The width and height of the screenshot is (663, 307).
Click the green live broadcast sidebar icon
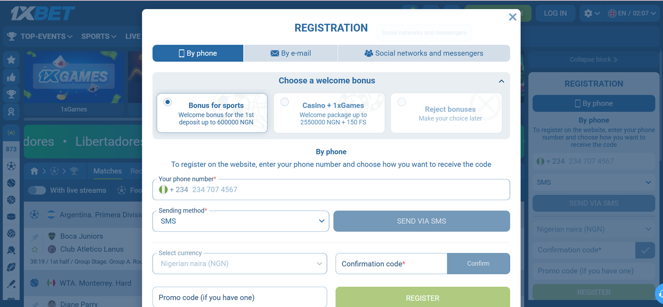(x=11, y=133)
